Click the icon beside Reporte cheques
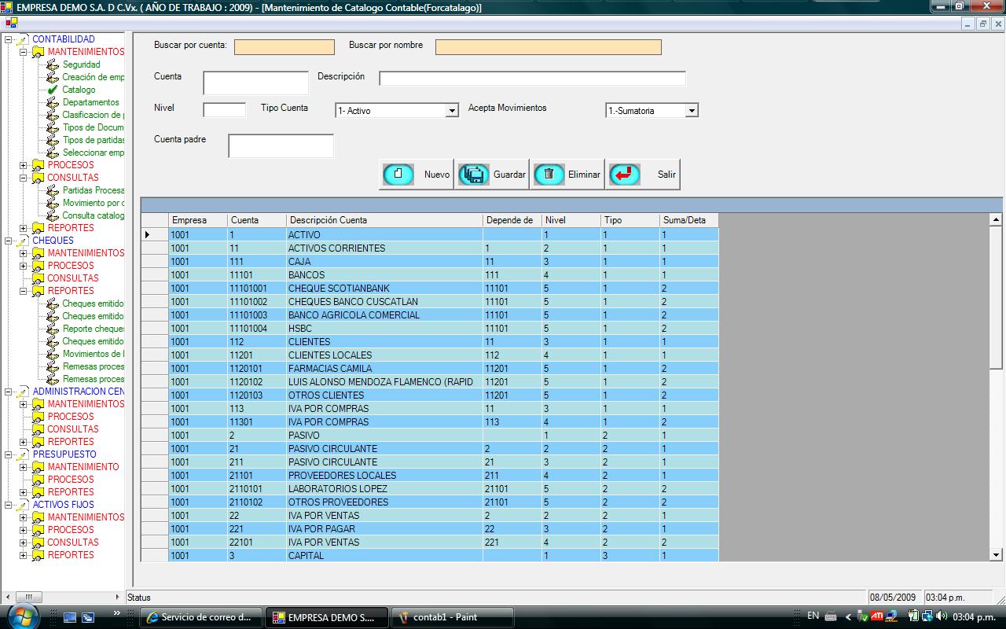The width and height of the screenshot is (1006, 629). click(x=53, y=329)
